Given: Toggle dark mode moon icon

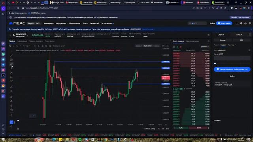Looking at the screenshot, I should [x=245, y=23].
